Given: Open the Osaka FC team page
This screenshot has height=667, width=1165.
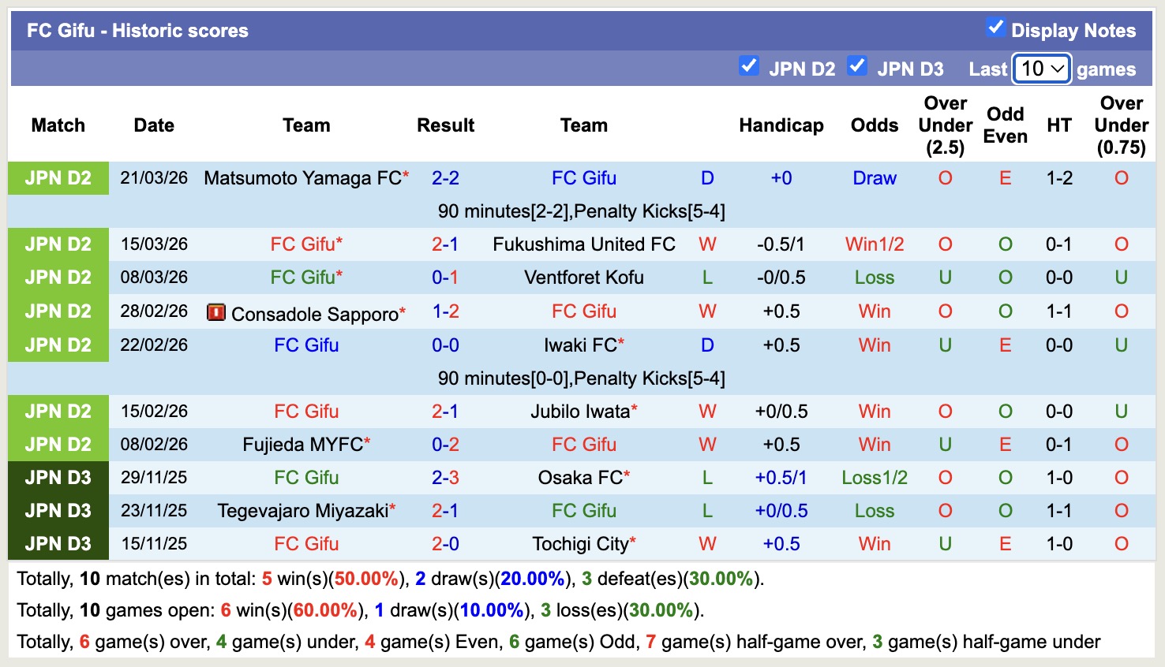Looking at the screenshot, I should click(580, 478).
